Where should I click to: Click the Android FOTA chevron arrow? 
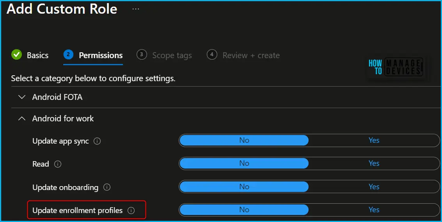click(x=22, y=97)
